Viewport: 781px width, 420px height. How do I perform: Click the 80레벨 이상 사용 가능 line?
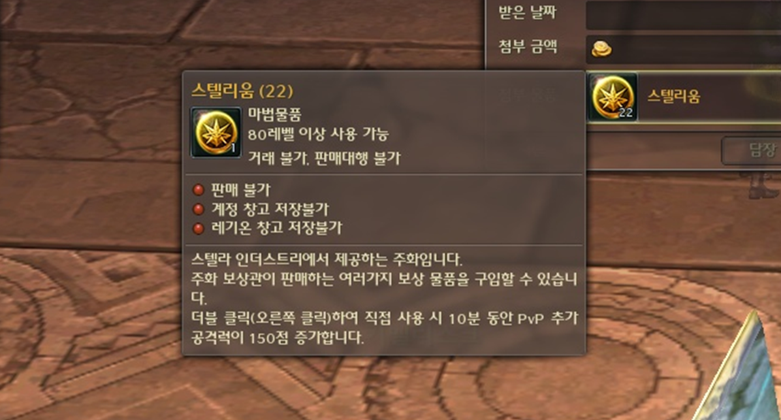[318, 135]
